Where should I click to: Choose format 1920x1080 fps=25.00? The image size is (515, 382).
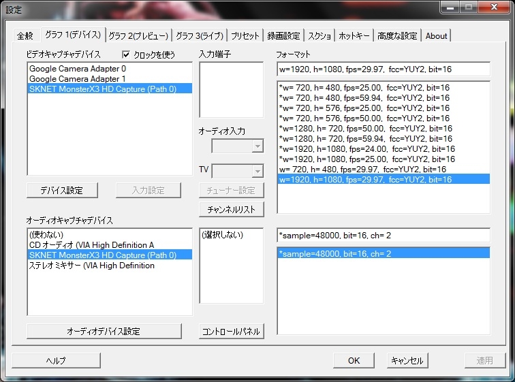(384, 159)
